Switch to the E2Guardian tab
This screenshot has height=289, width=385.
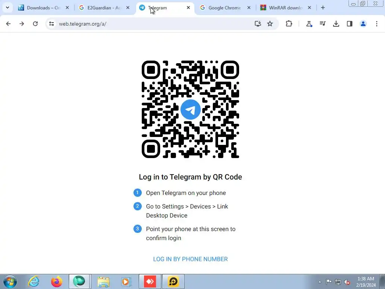coord(104,8)
